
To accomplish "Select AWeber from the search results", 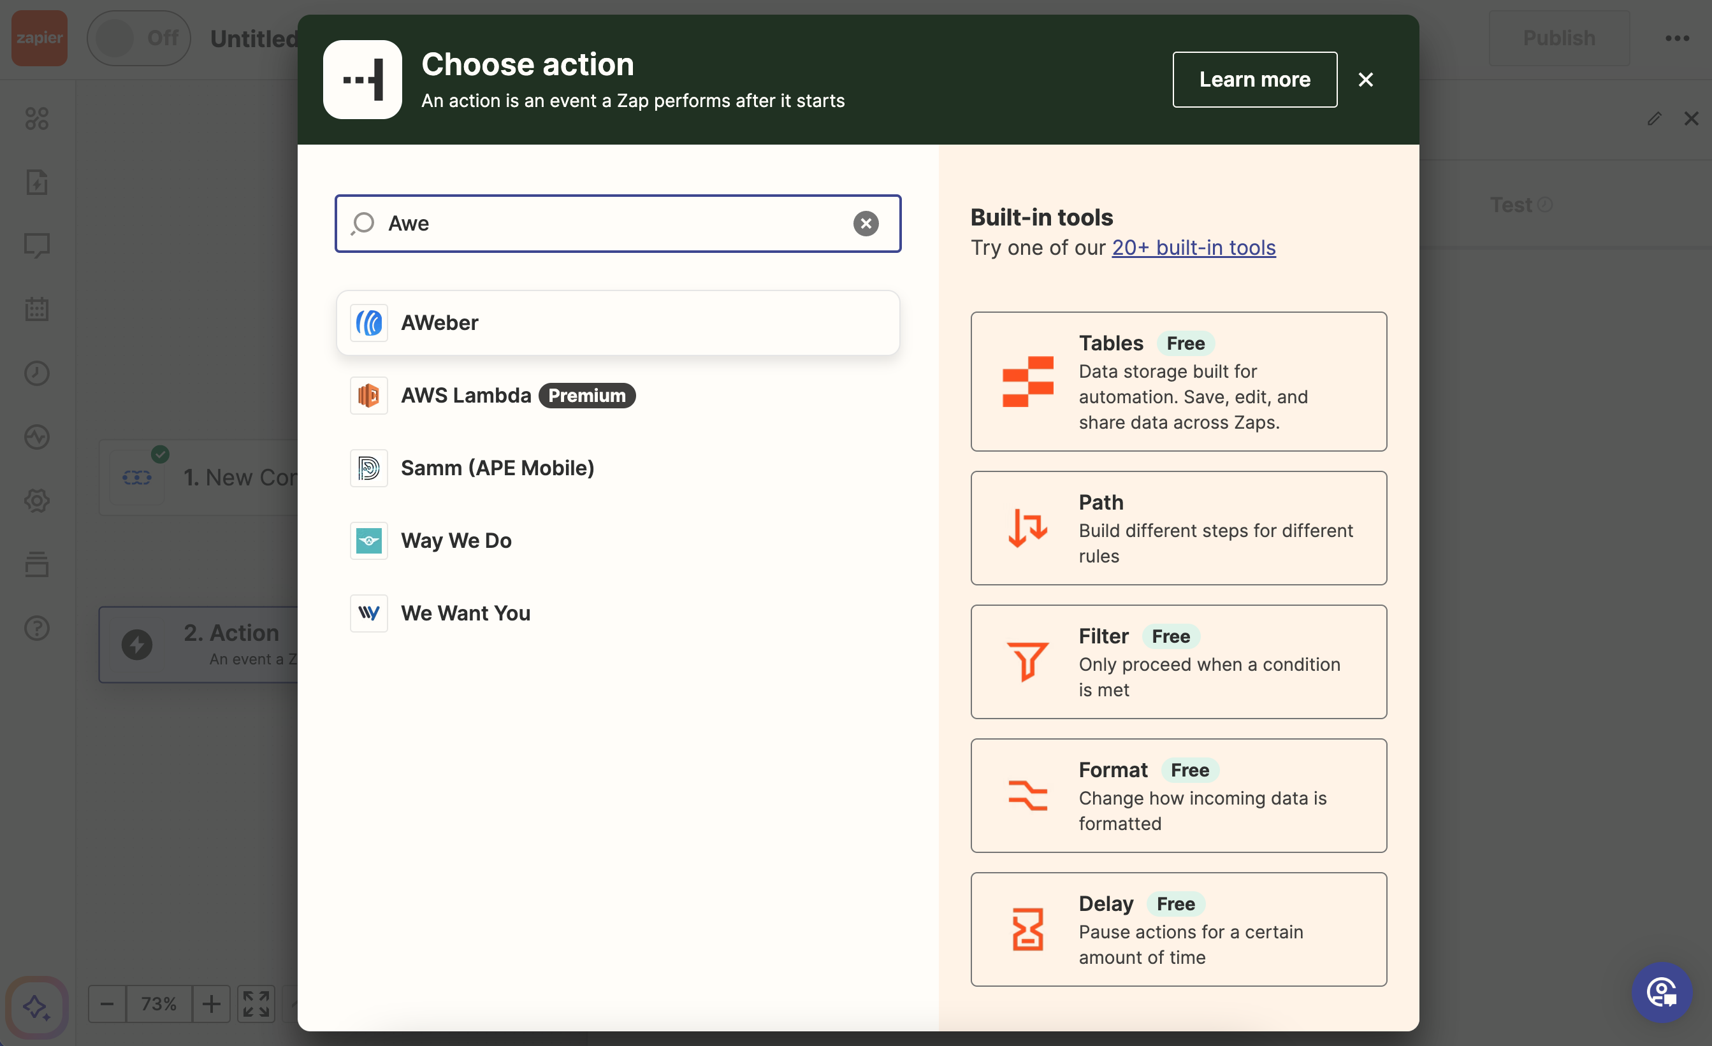I will click(617, 322).
